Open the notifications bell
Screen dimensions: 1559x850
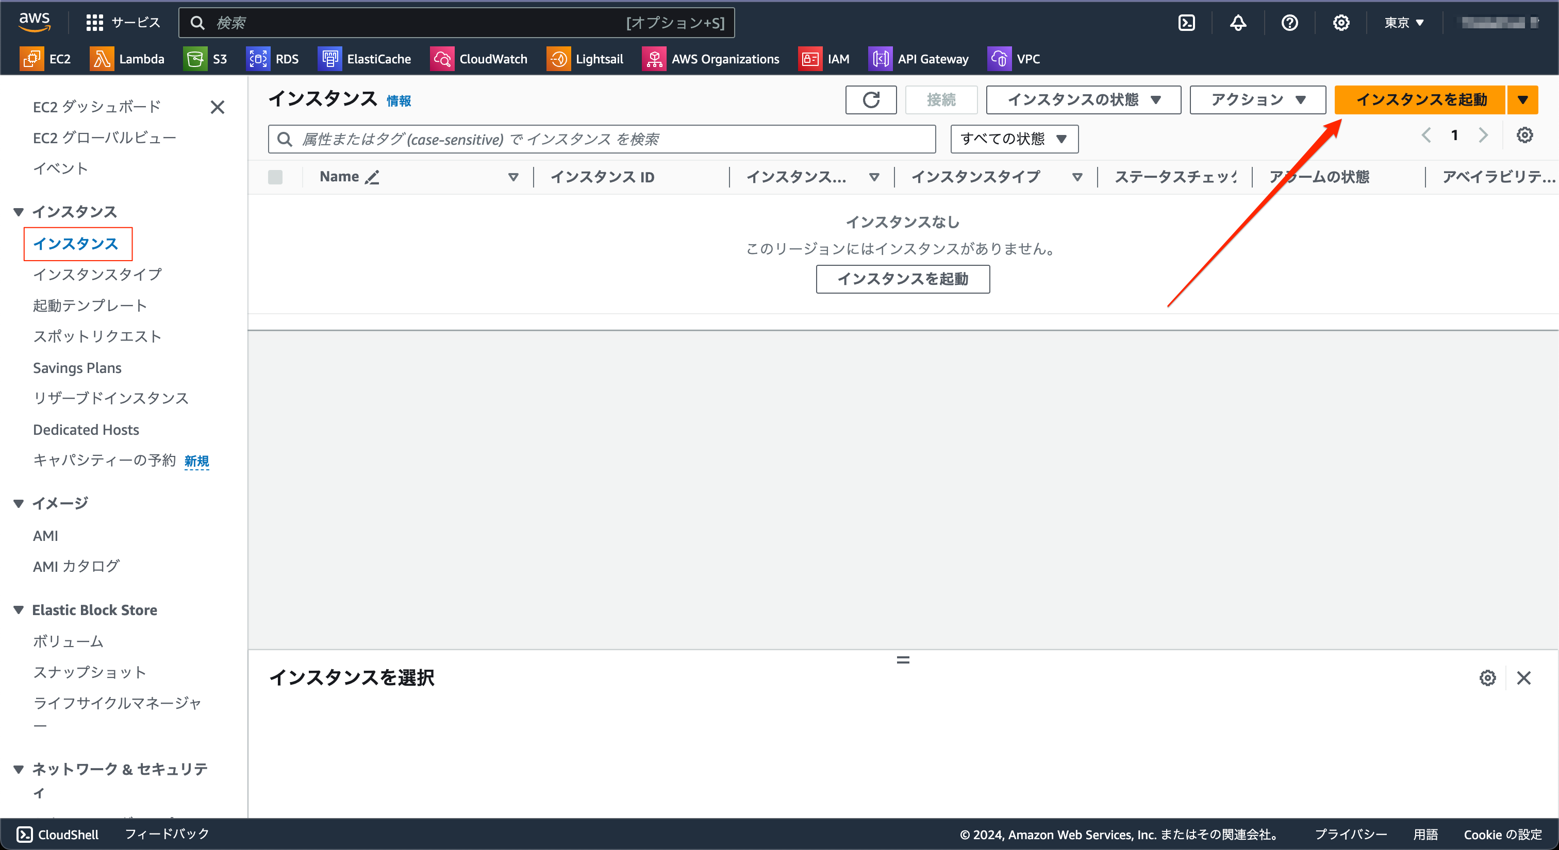pyautogui.click(x=1238, y=22)
